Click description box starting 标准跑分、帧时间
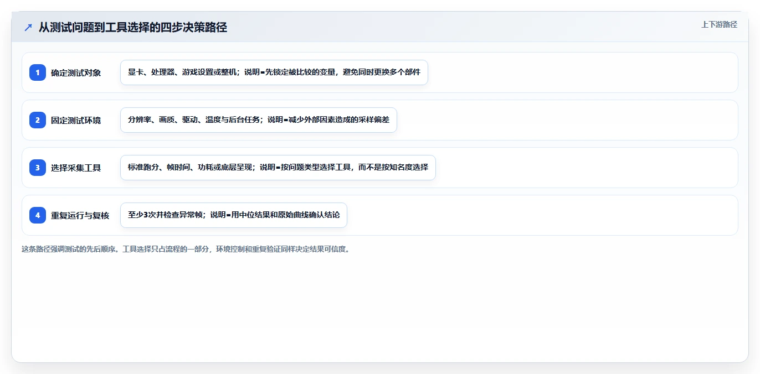This screenshot has height=374, width=760. click(x=278, y=168)
